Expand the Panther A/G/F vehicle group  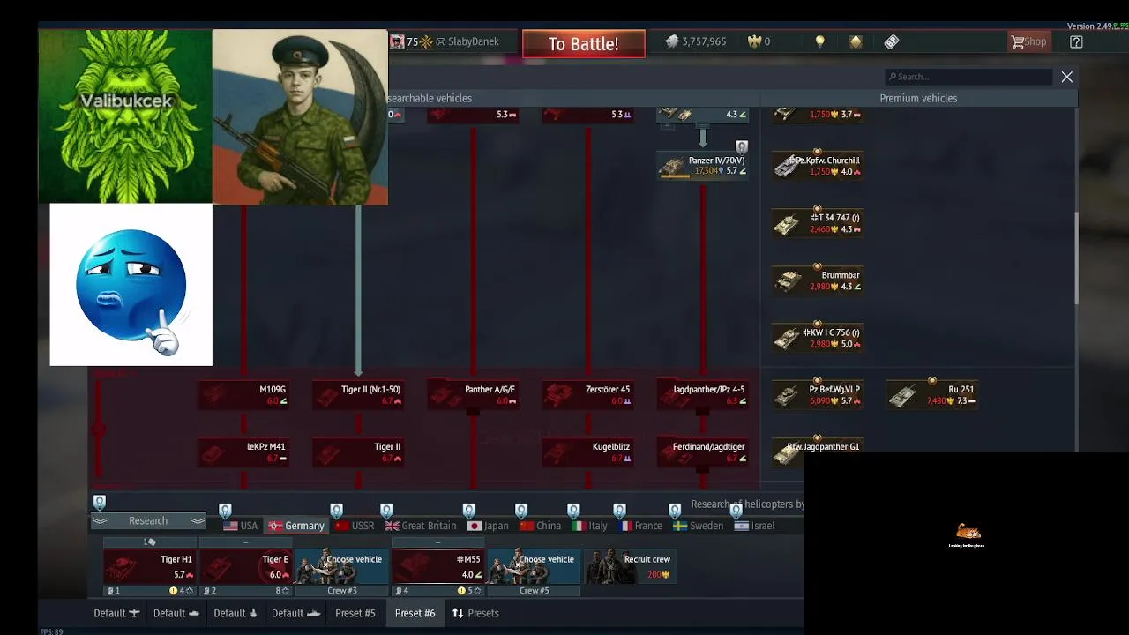(473, 394)
